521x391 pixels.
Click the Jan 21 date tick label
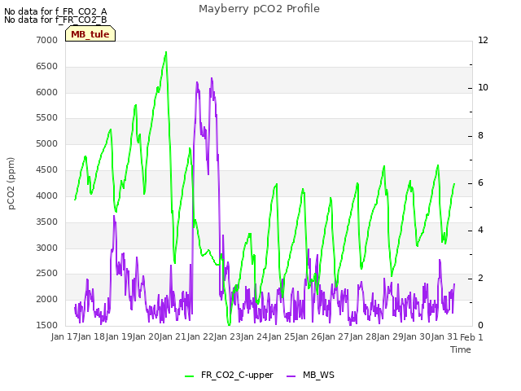pyautogui.click(x=173, y=336)
